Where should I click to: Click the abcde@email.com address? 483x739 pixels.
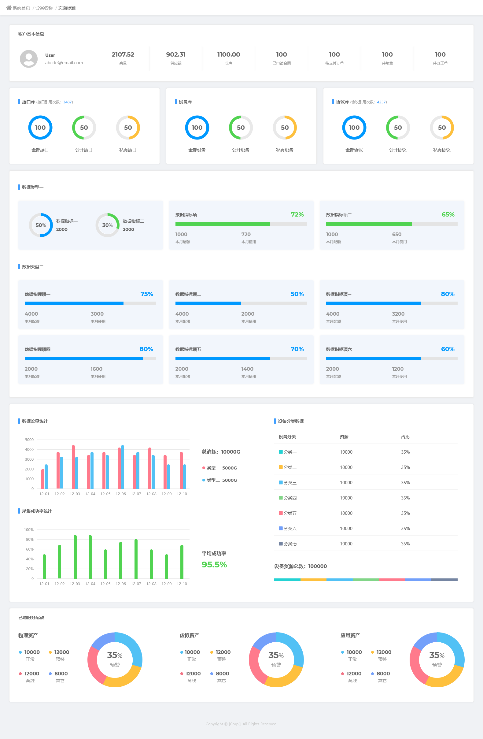pyautogui.click(x=64, y=63)
